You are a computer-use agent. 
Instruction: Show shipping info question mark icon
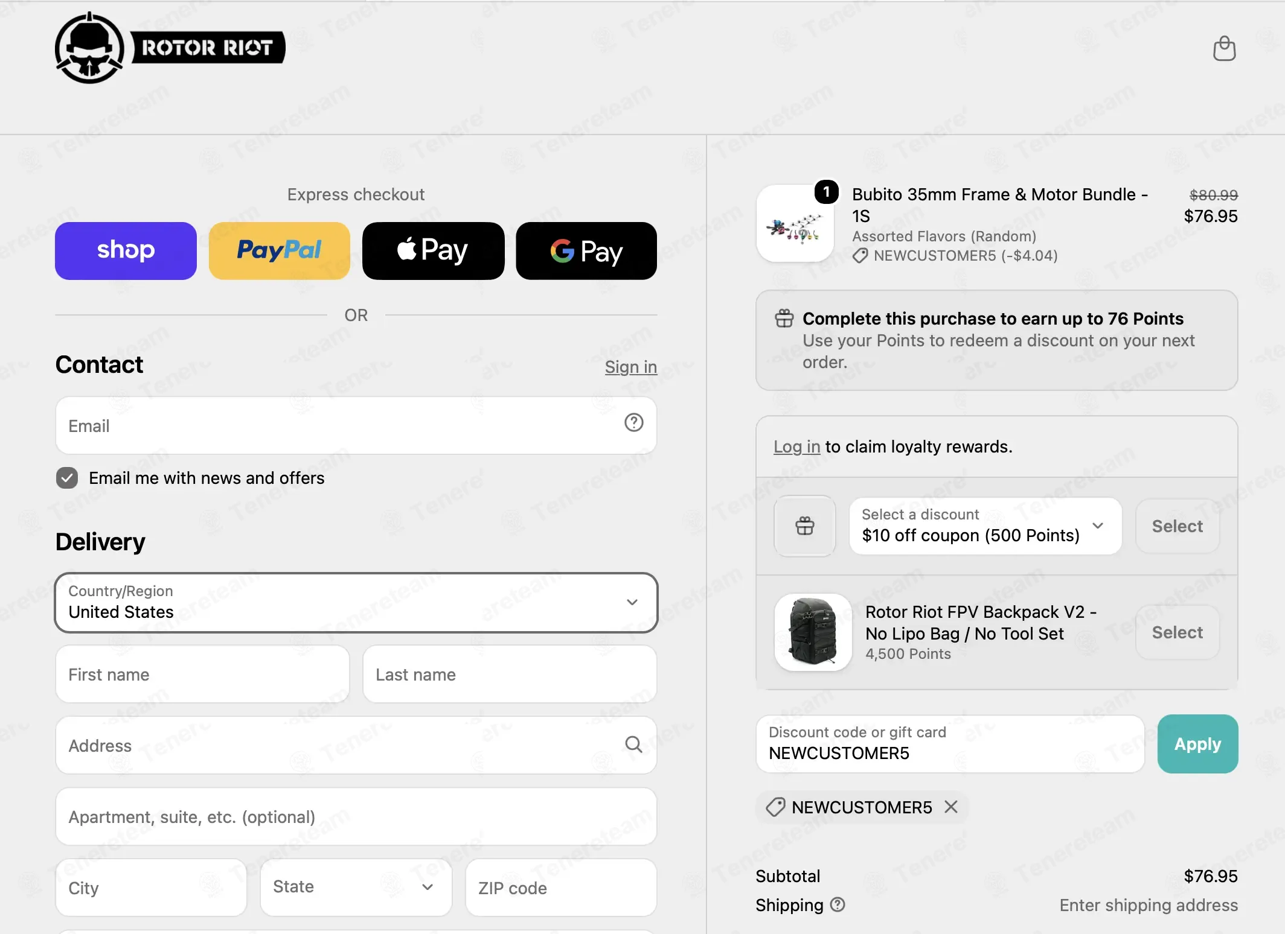pyautogui.click(x=838, y=904)
